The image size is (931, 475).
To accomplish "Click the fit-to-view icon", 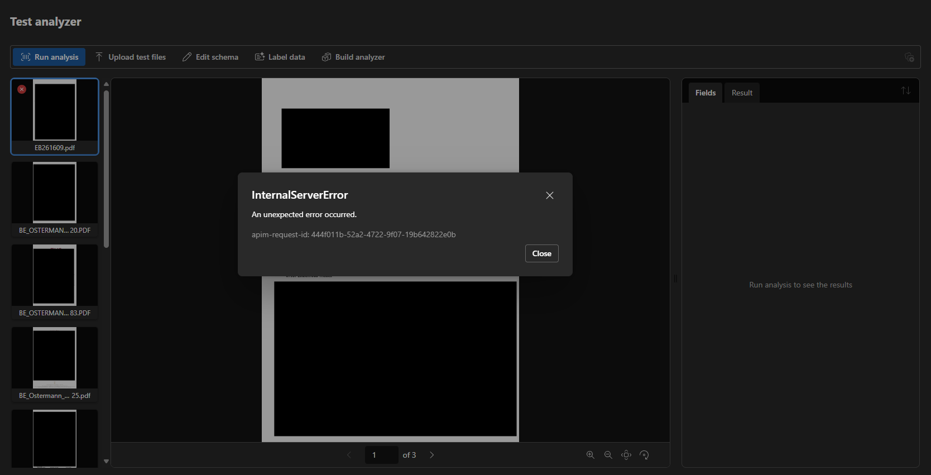I will [626, 455].
